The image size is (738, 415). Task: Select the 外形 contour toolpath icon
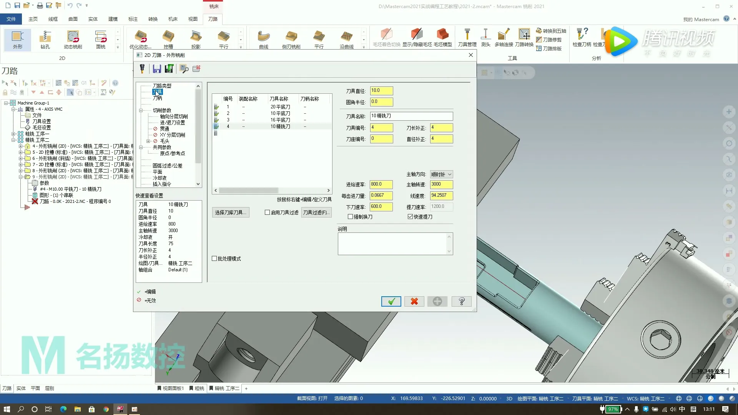coord(18,39)
